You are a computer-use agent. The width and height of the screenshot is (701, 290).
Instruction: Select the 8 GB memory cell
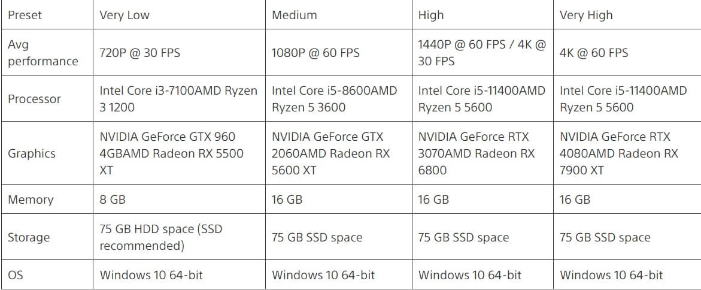pos(179,199)
